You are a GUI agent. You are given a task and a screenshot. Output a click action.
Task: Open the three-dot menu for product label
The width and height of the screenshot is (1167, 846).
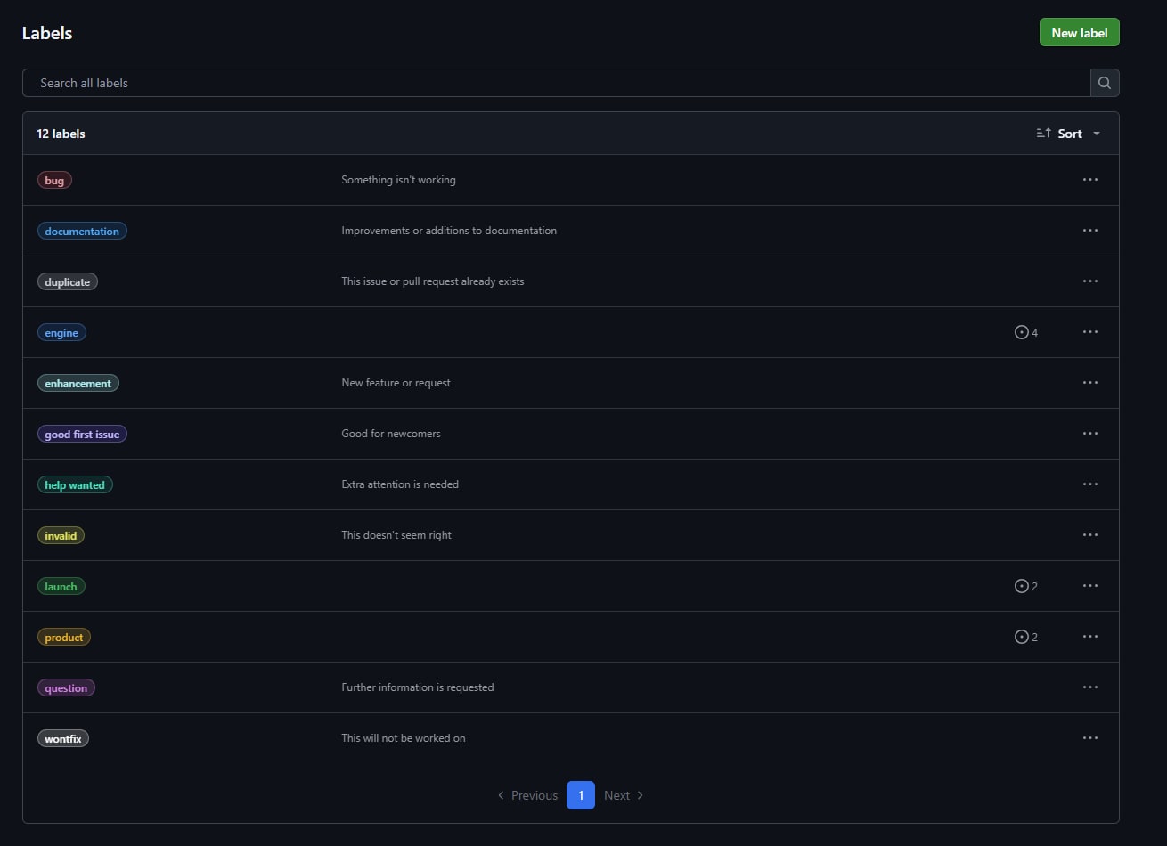(1089, 637)
